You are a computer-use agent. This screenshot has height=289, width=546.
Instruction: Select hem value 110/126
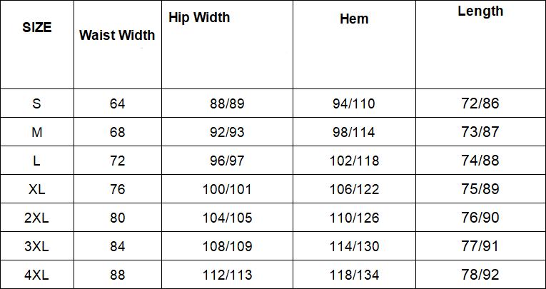(354, 218)
